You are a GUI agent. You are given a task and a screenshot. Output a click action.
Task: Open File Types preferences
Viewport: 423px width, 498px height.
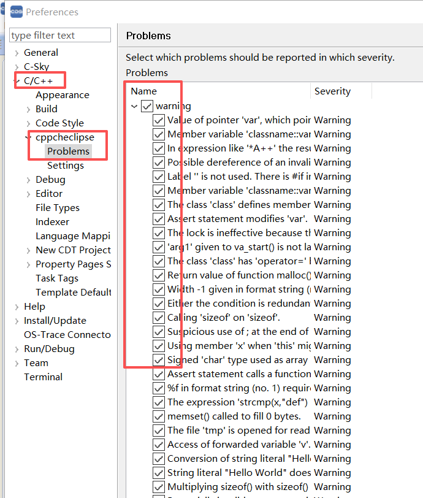(x=58, y=208)
